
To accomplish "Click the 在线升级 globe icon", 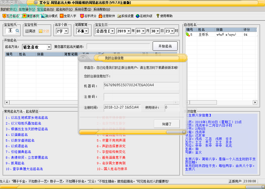I will click(x=138, y=16).
